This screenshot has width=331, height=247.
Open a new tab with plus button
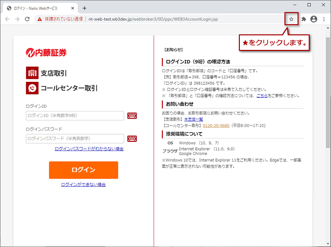point(84,8)
